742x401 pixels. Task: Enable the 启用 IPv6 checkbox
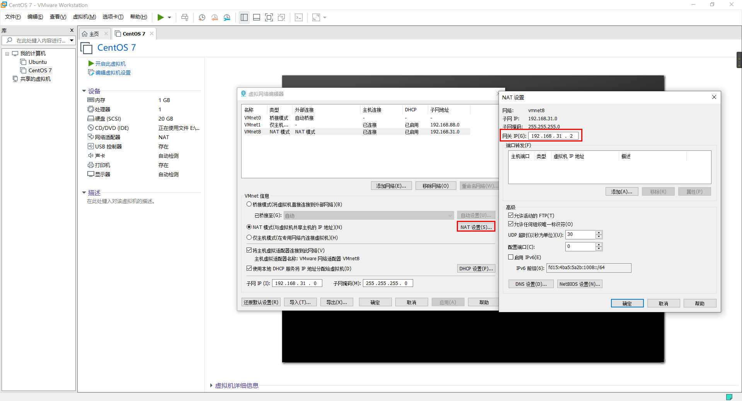[x=511, y=257]
